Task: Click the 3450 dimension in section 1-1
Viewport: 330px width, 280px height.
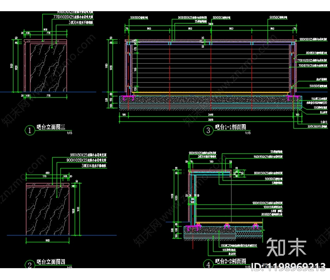Action: click(x=211, y=115)
